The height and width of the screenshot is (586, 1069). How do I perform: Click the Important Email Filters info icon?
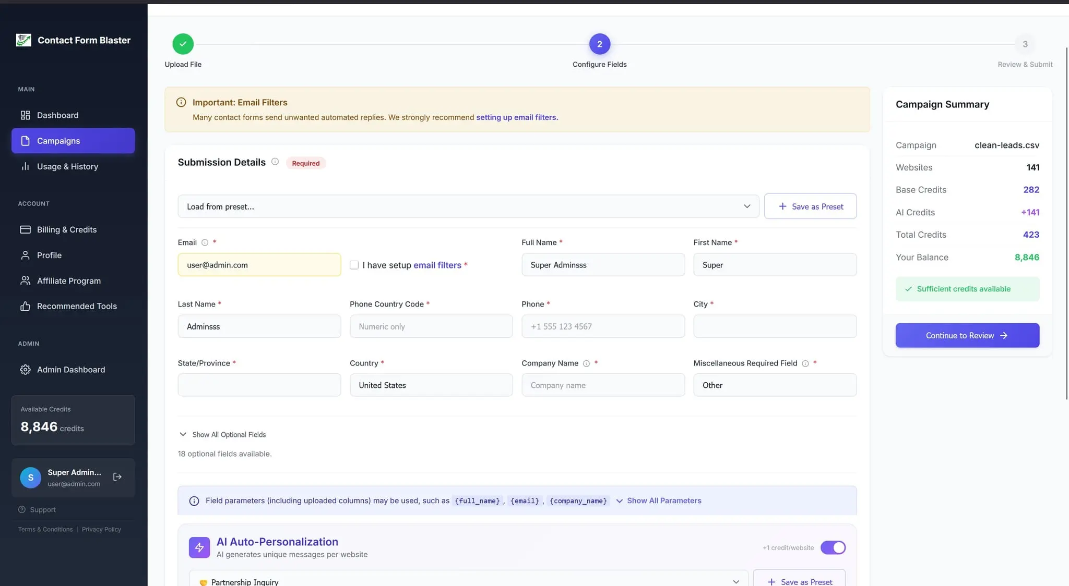[181, 102]
